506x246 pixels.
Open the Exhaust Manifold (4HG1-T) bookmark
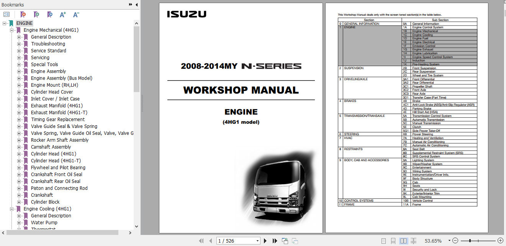[59, 113]
